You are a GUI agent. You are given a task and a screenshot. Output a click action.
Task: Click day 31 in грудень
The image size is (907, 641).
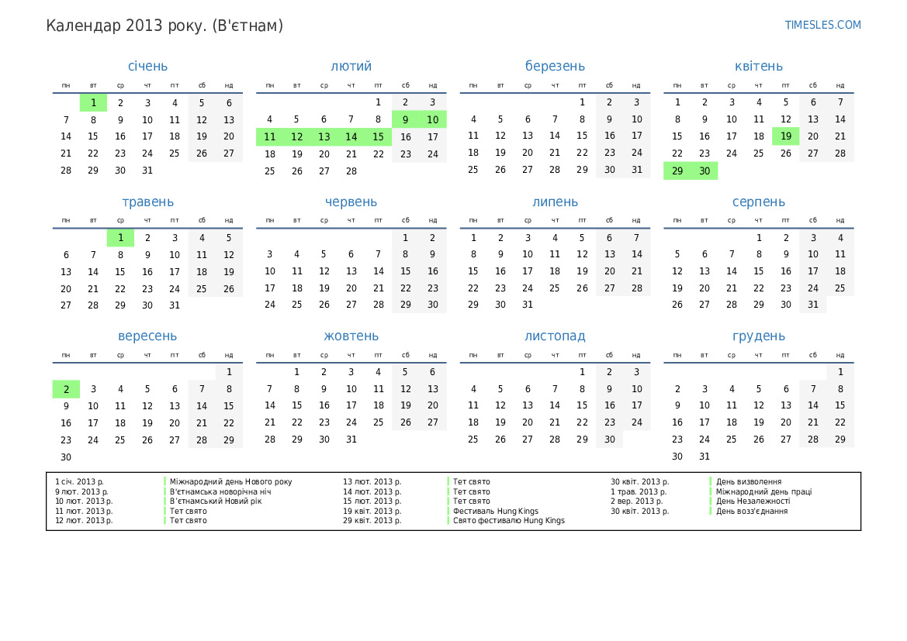(x=704, y=457)
